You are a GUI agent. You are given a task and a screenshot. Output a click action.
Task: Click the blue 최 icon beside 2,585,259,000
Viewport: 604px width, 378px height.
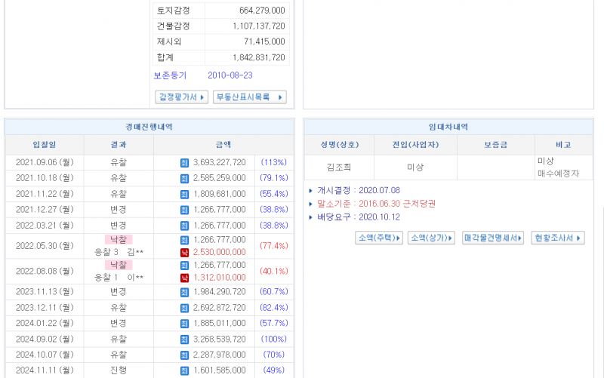(184, 178)
